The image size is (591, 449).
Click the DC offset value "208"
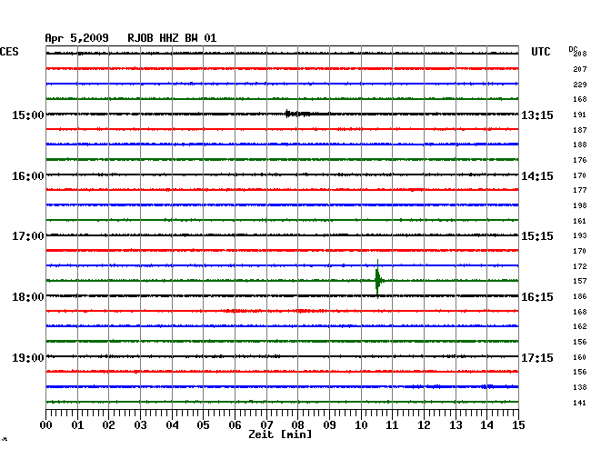580,54
